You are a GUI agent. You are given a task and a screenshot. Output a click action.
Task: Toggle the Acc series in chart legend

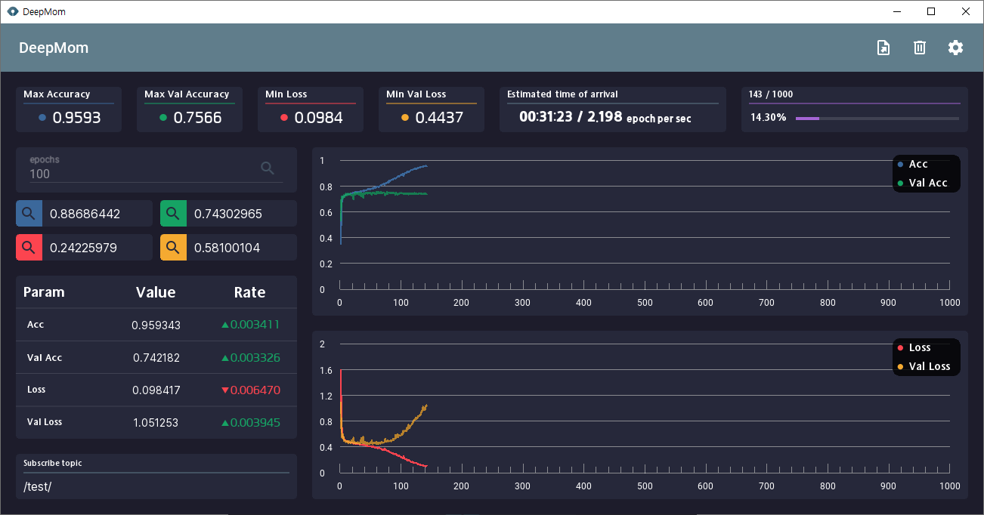[x=913, y=164]
